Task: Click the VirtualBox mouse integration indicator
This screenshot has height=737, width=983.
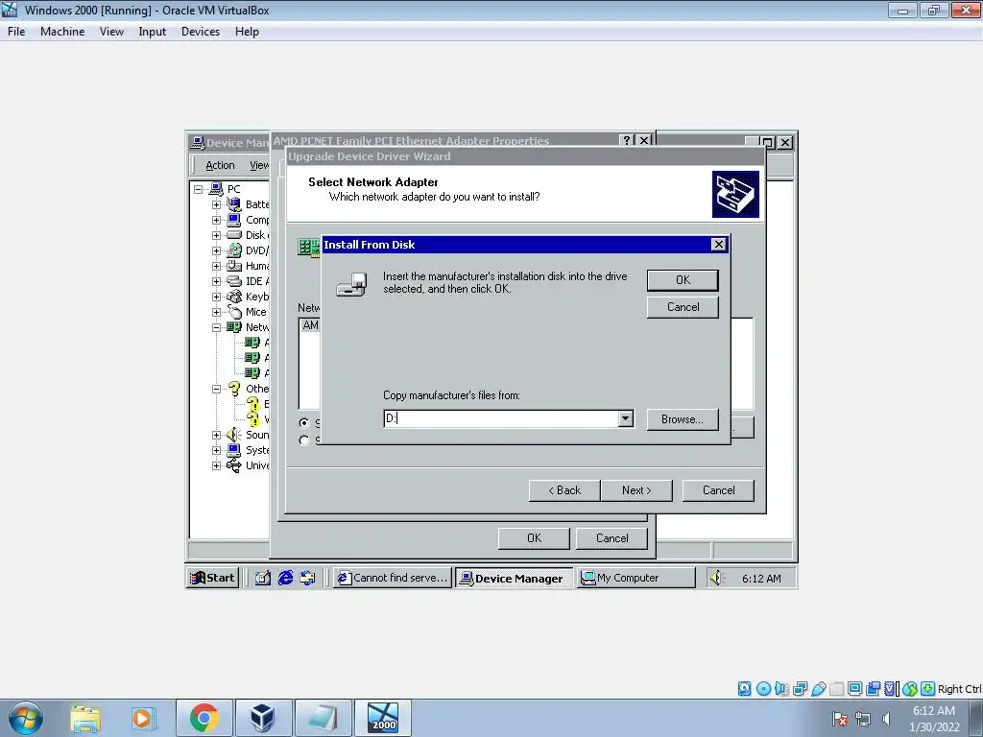Action: (x=910, y=689)
